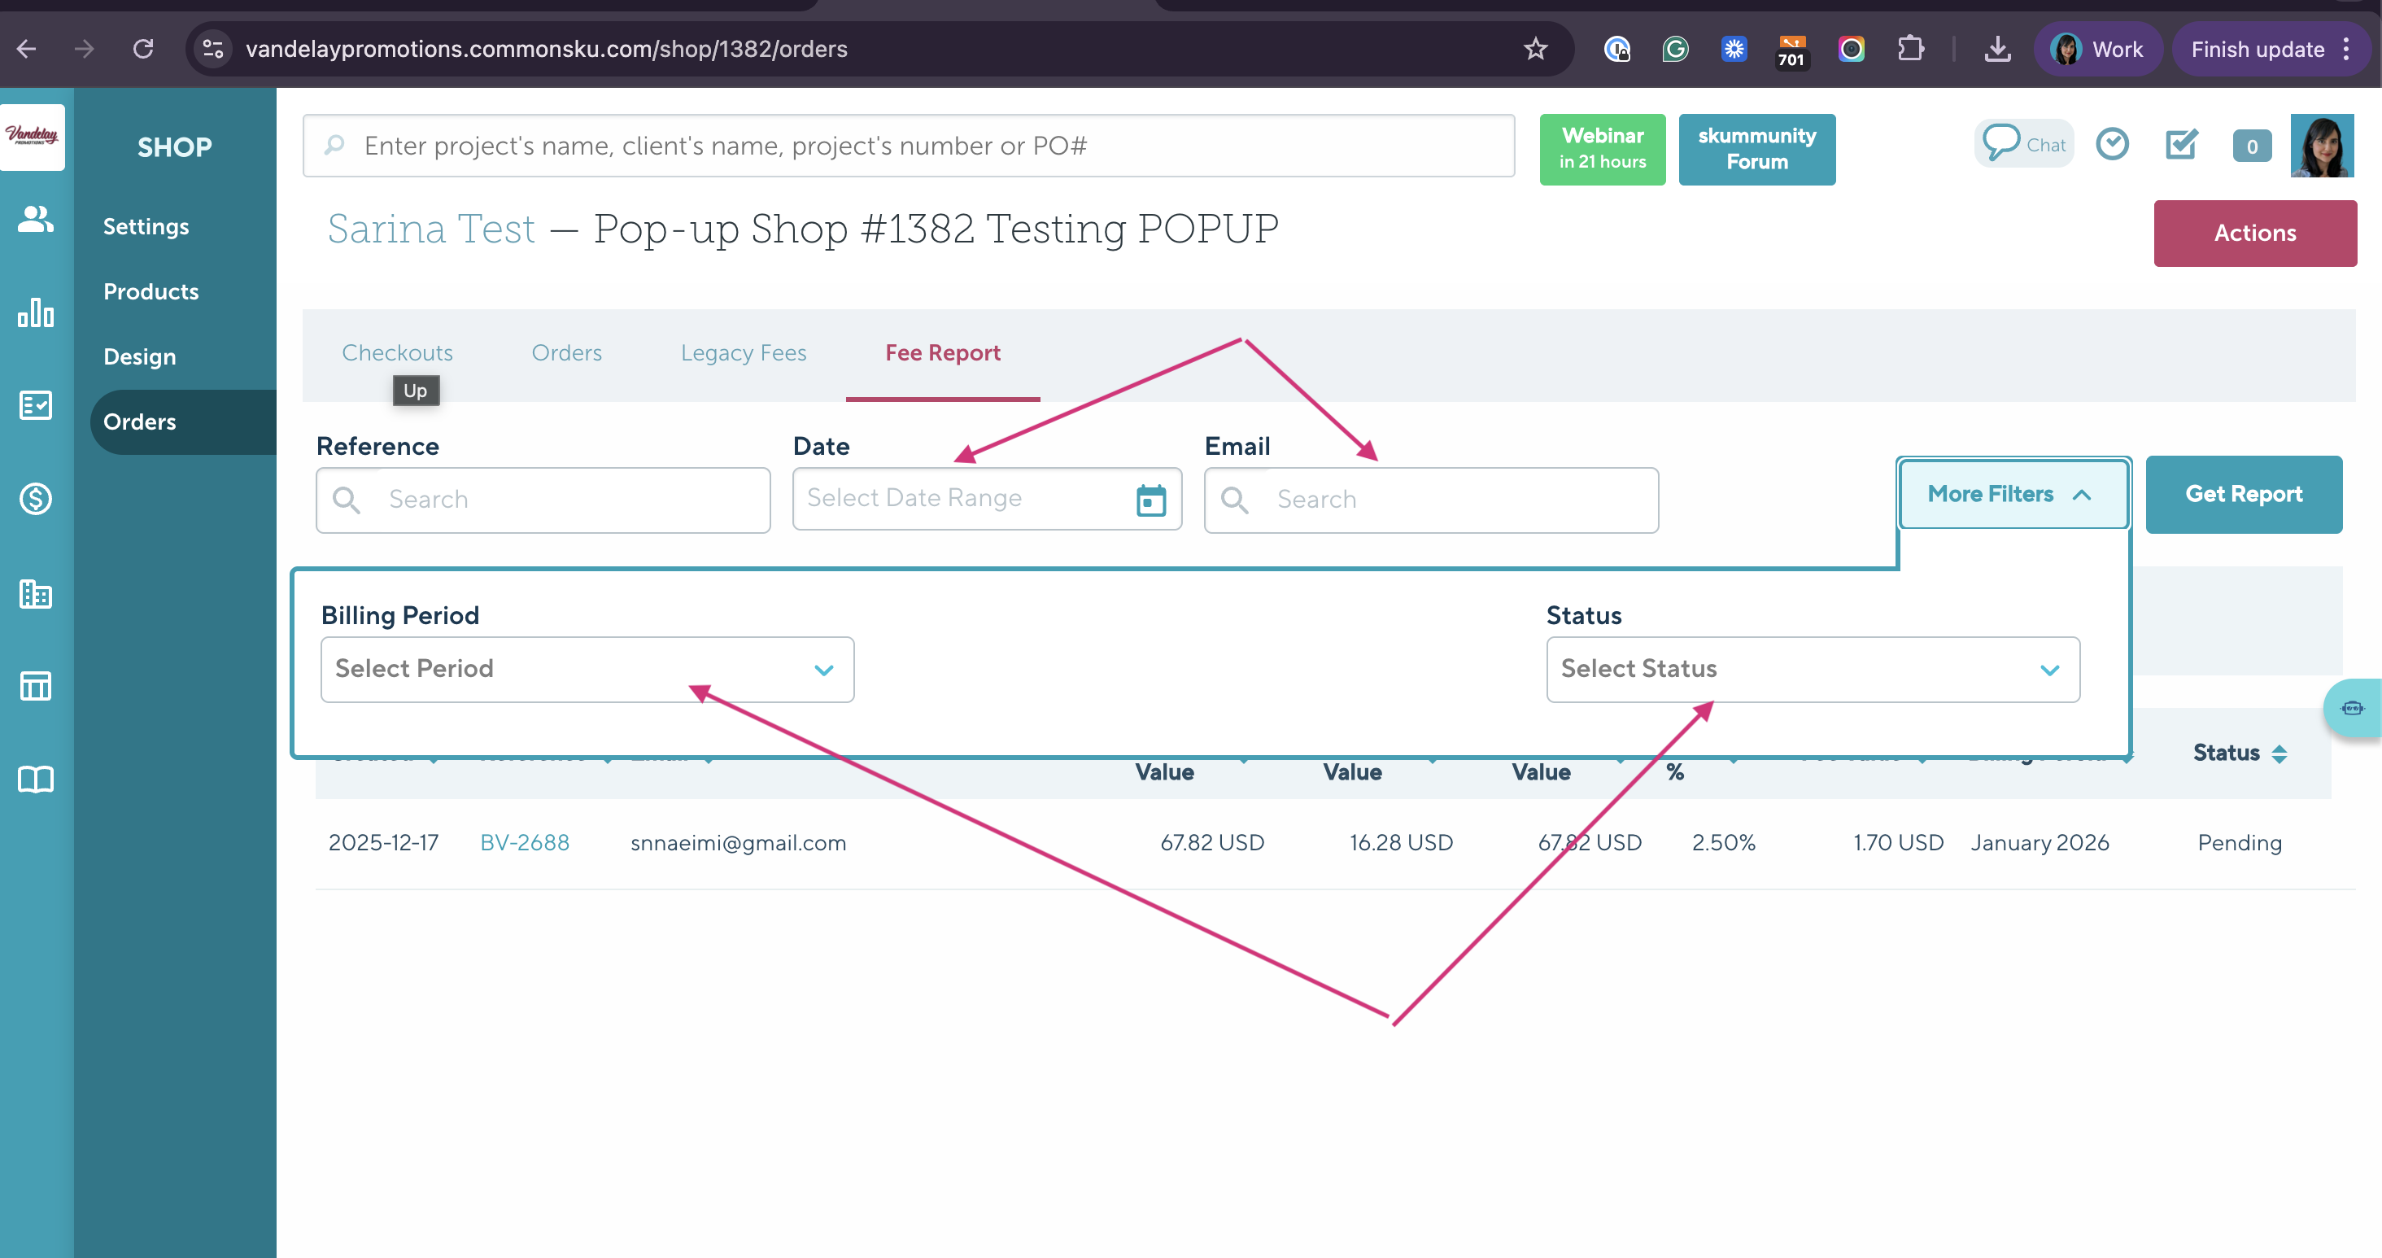The width and height of the screenshot is (2382, 1258).
Task: Switch to the Checkouts tab
Action: pos(397,352)
